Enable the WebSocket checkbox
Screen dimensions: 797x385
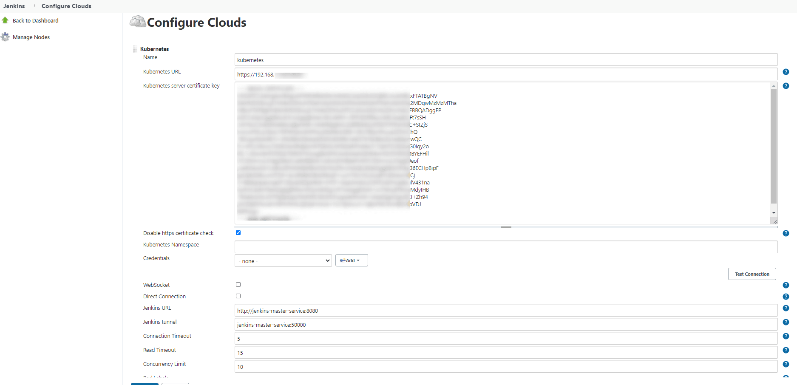(x=238, y=285)
